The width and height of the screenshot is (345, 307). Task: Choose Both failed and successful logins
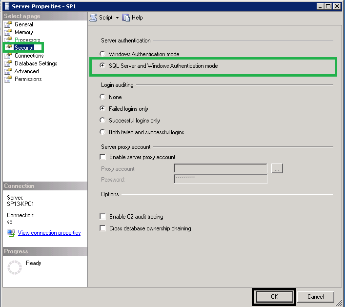pos(102,132)
